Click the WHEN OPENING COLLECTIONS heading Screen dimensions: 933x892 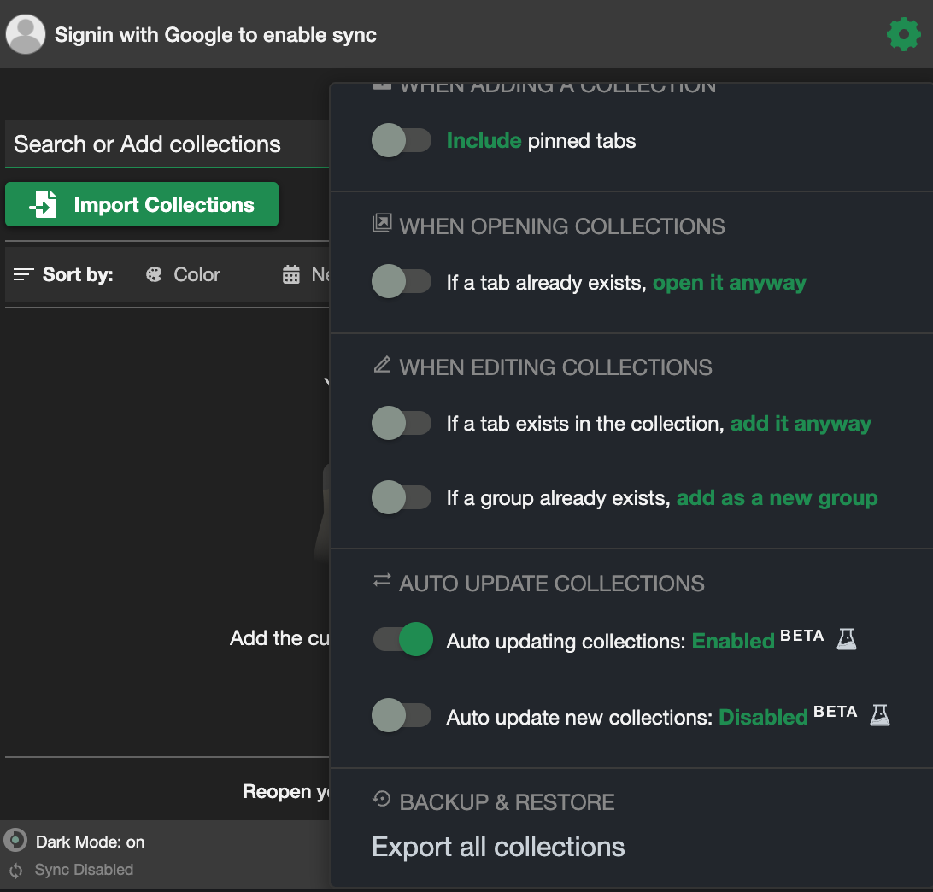[x=561, y=226]
